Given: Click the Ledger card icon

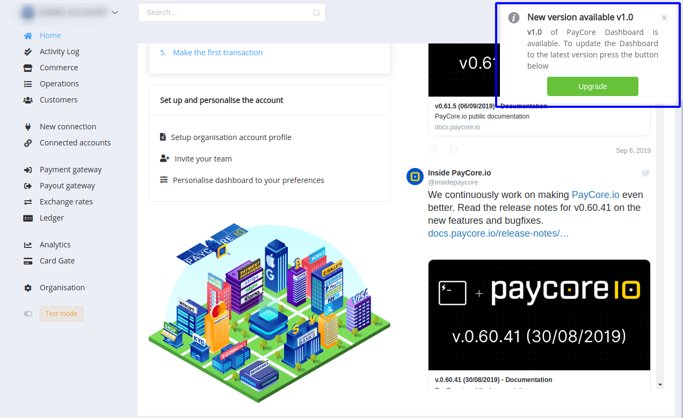Looking at the screenshot, I should coord(28,218).
